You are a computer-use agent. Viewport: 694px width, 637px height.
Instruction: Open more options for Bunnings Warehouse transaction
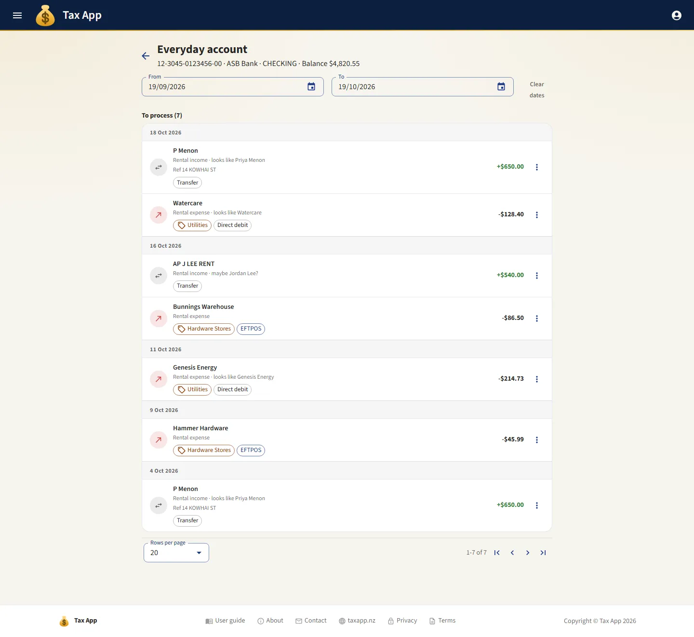tap(537, 318)
